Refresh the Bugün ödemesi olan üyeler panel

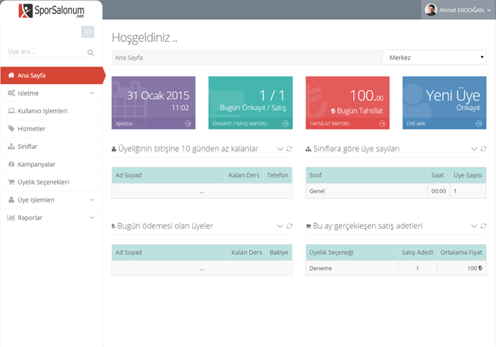289,226
